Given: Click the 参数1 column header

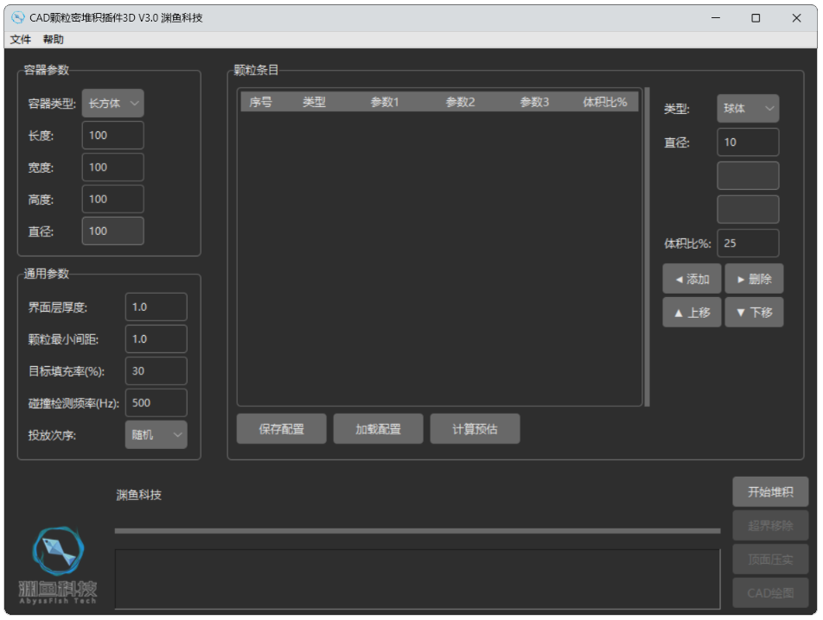Looking at the screenshot, I should click(385, 102).
